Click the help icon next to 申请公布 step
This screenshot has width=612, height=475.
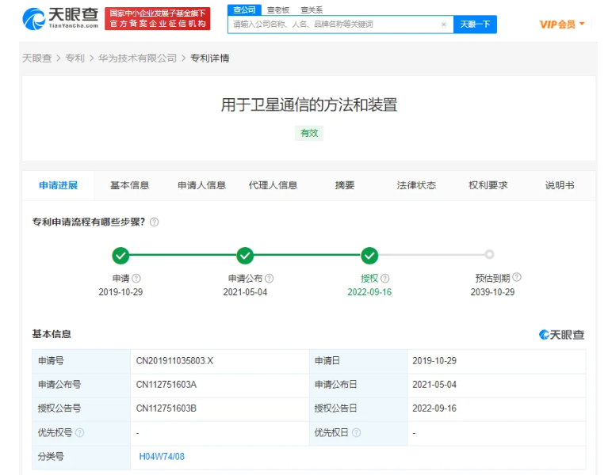pos(269,278)
